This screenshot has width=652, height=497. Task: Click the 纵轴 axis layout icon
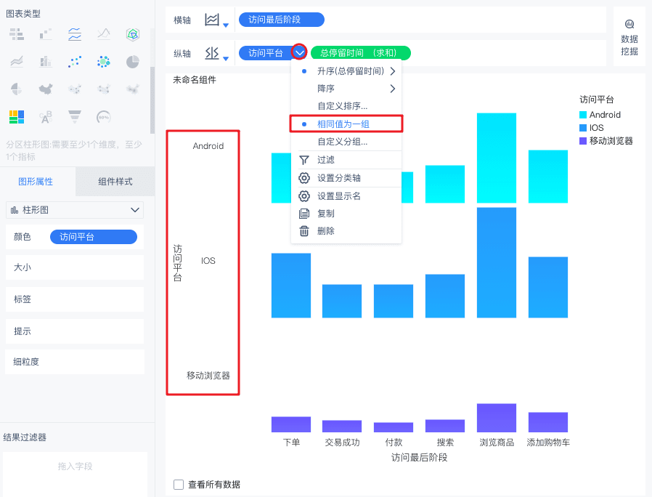(x=212, y=53)
